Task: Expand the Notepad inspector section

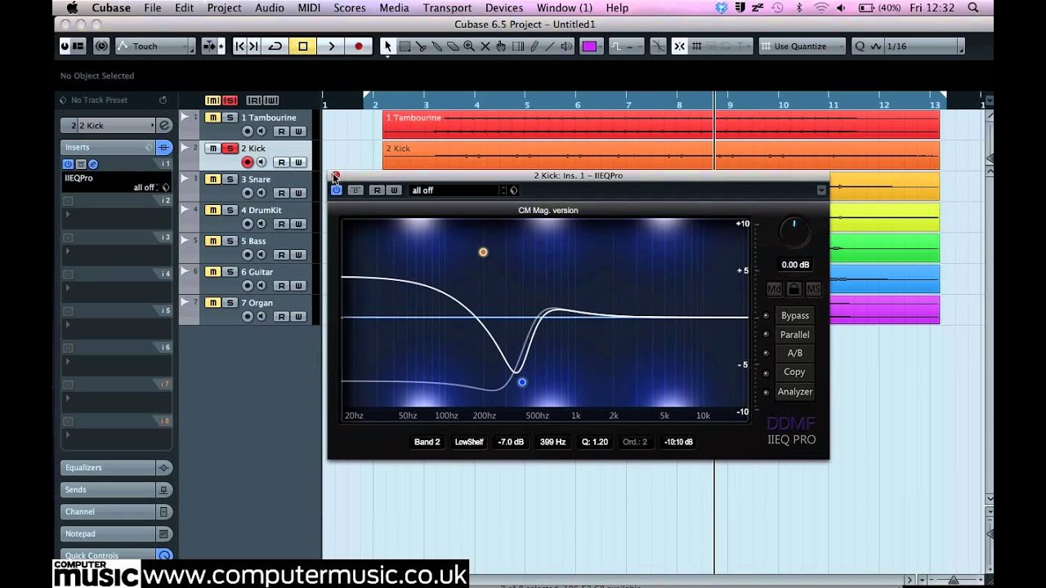Action: pyautogui.click(x=108, y=534)
